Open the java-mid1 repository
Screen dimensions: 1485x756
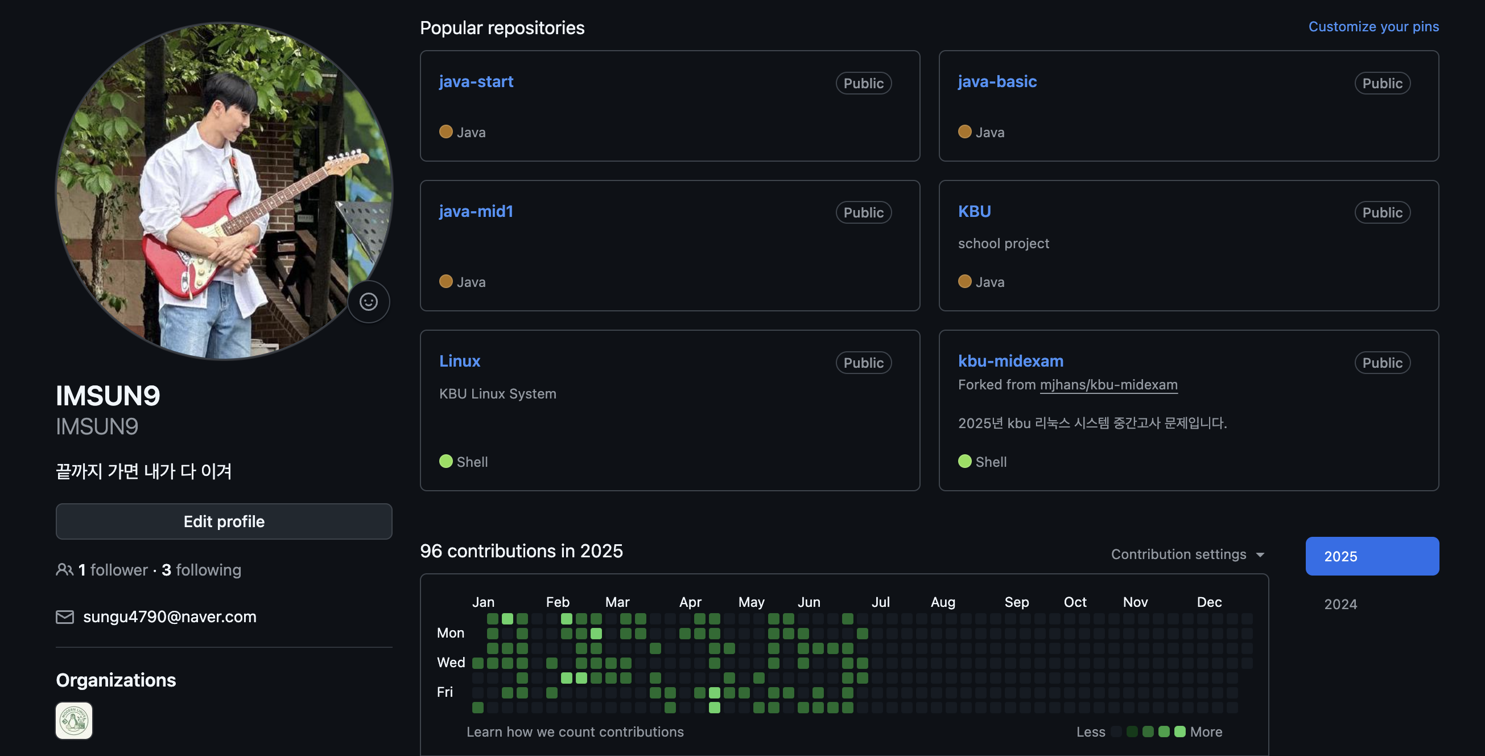[476, 211]
